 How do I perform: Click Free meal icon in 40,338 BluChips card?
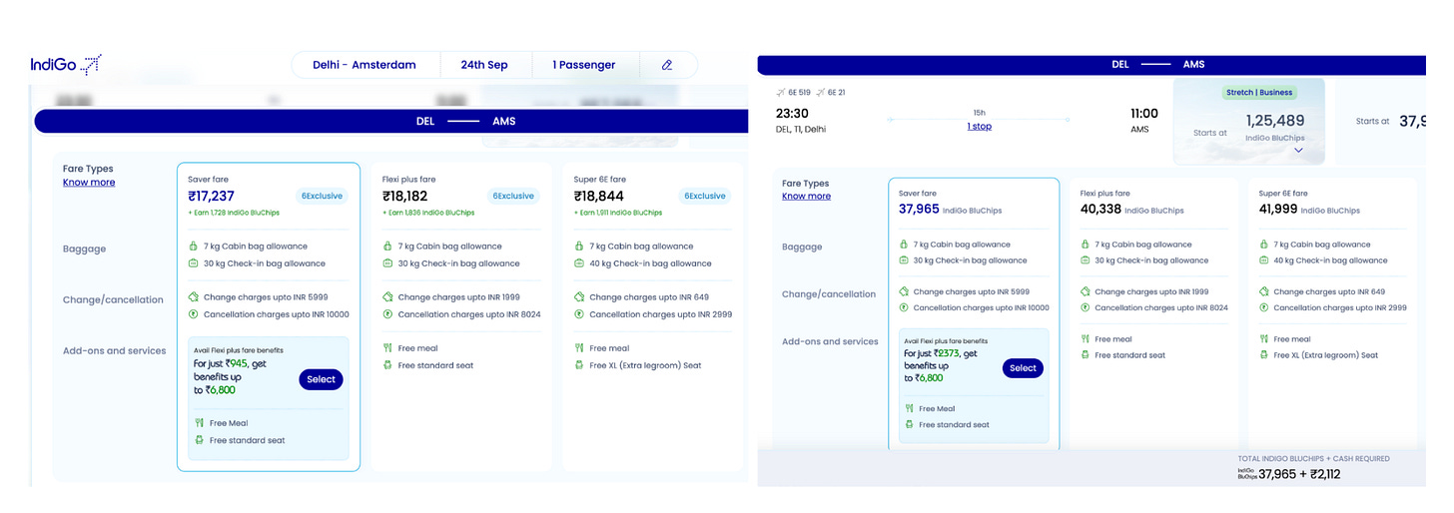pos(1085,339)
